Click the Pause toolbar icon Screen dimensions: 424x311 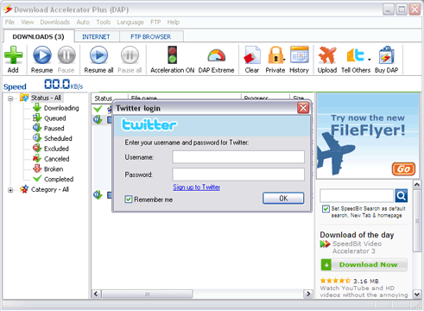[66, 55]
